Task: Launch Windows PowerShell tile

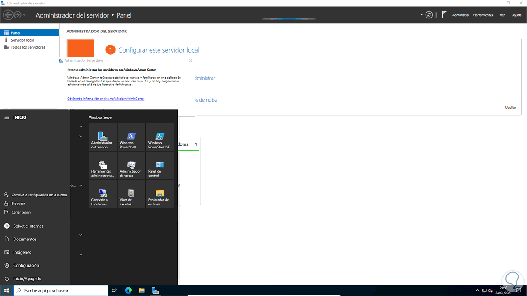Action: point(131,137)
